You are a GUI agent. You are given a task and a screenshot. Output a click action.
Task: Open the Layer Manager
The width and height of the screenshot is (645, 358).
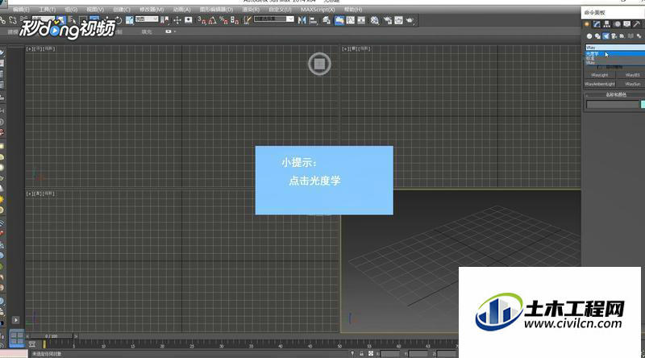(x=327, y=19)
